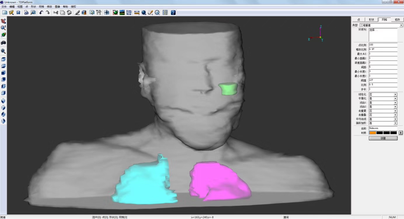Open the 文件 menu
This screenshot has height=219, width=404.
coord(4,6)
